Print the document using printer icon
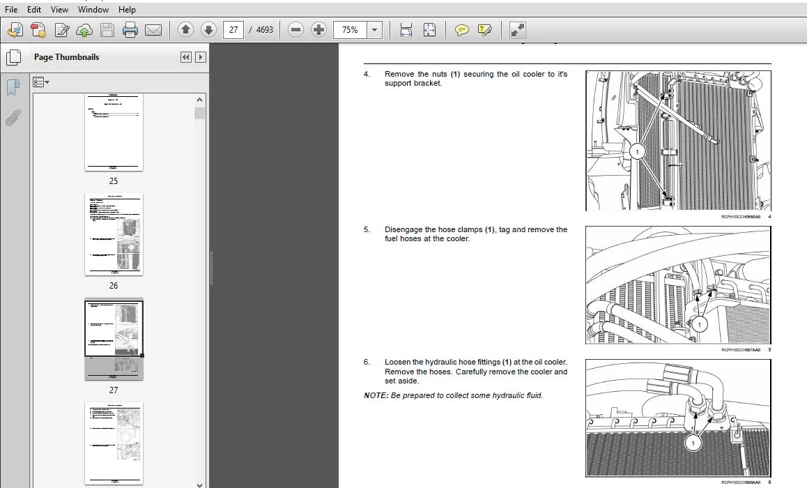 [x=130, y=31]
